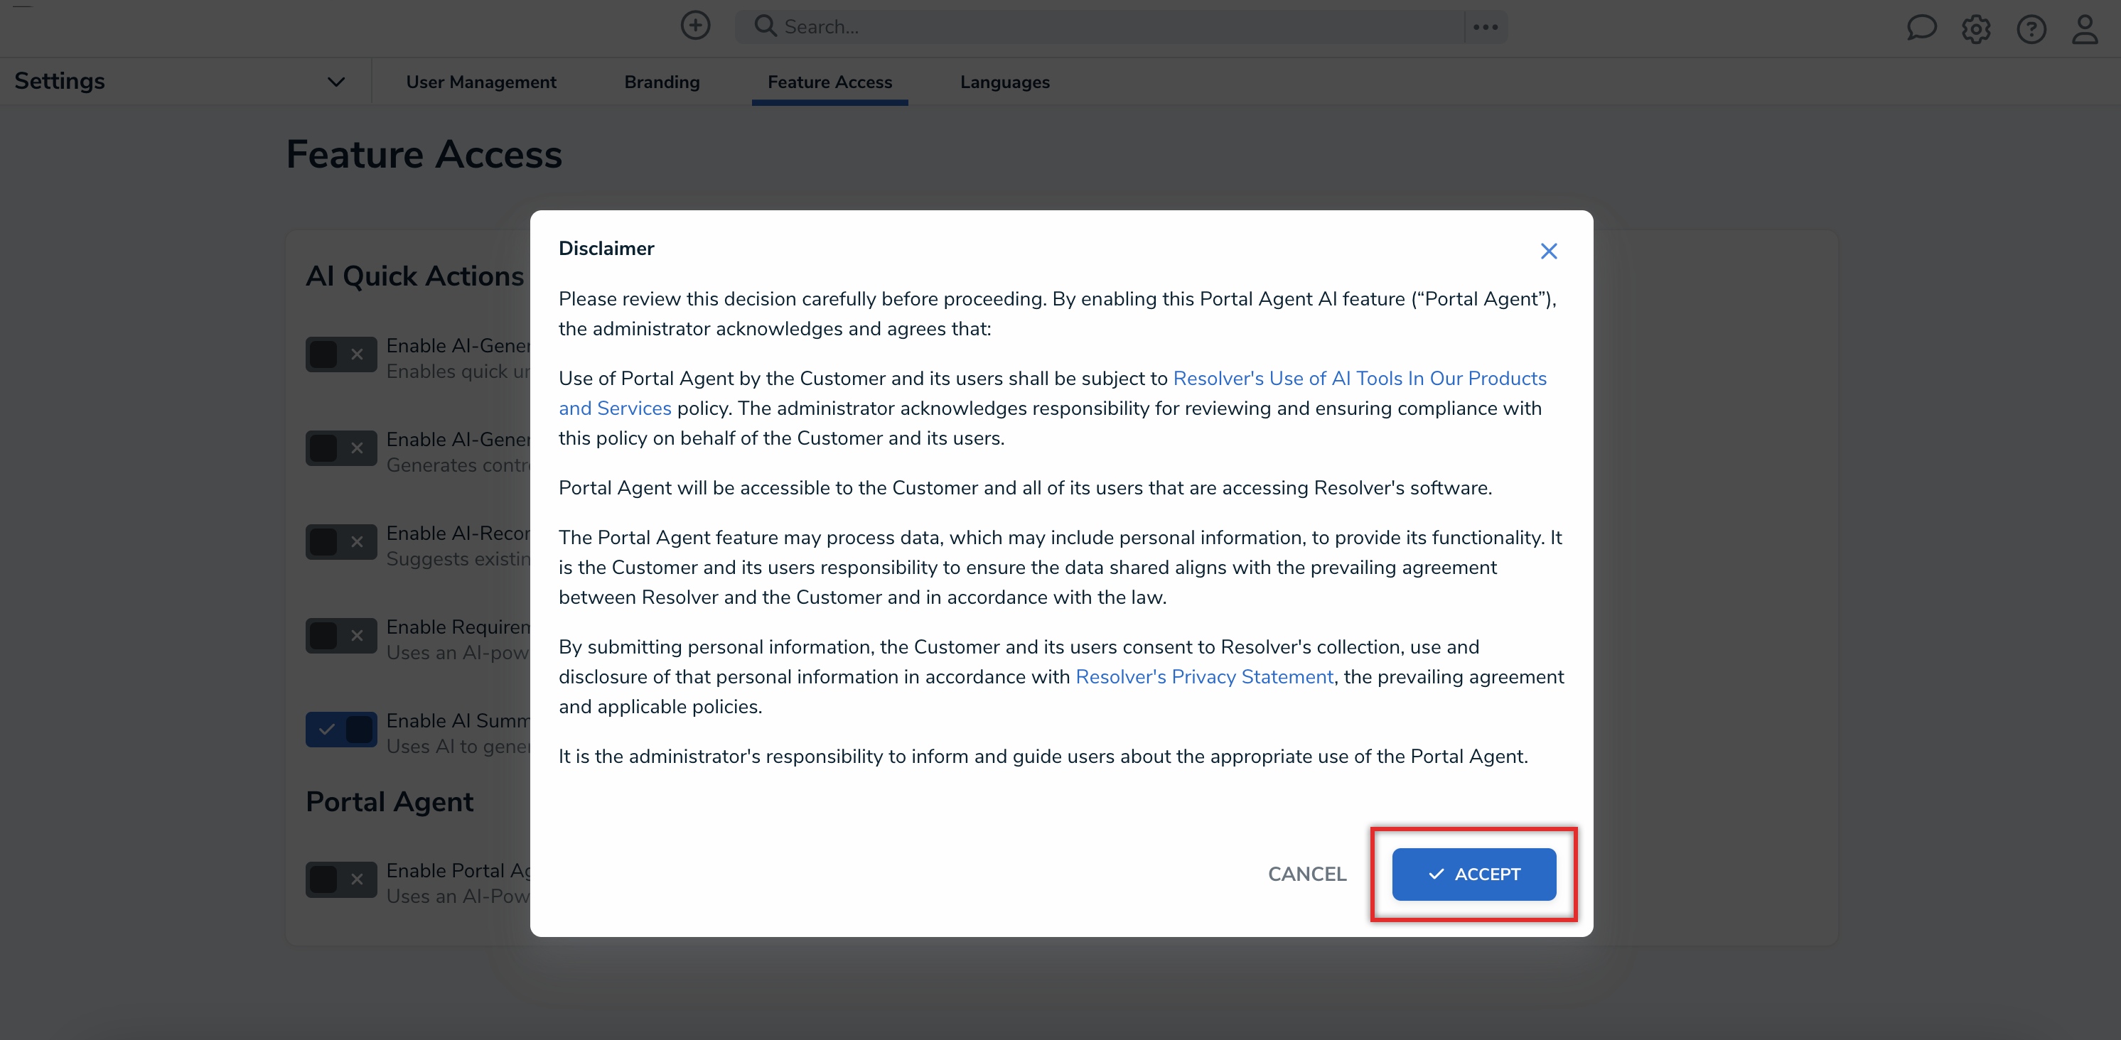Image resolution: width=2121 pixels, height=1040 pixels.
Task: Toggle the Enable AI-Recommended switch
Action: pos(341,541)
